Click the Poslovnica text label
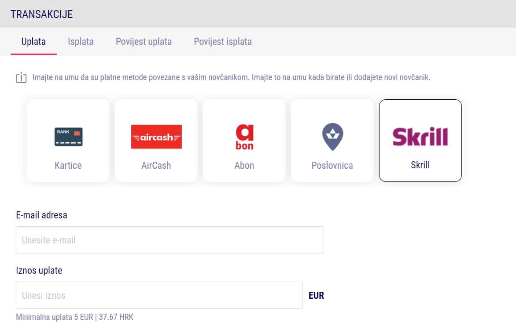Screen dimensions: 516x326 [x=332, y=166]
